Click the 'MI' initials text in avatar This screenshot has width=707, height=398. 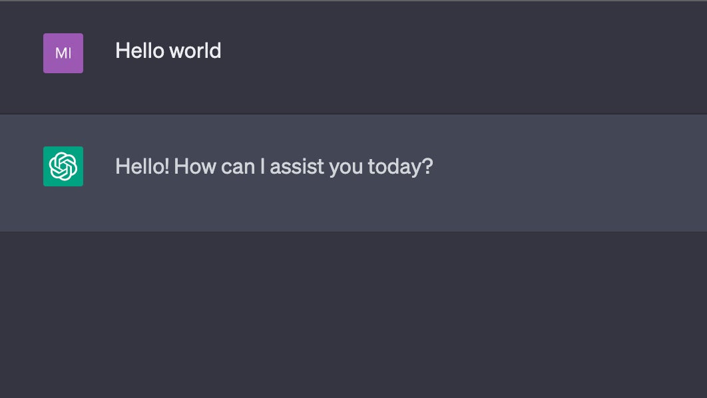tap(63, 53)
